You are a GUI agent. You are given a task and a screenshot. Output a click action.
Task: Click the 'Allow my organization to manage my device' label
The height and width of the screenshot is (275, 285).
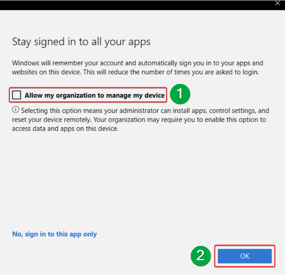point(94,95)
